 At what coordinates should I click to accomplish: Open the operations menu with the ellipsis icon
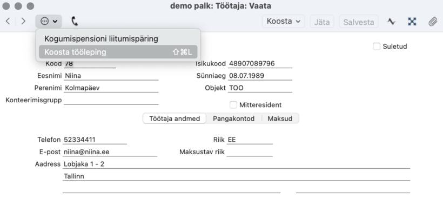click(x=49, y=21)
